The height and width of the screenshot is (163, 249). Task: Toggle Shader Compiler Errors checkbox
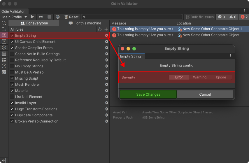[12, 48]
